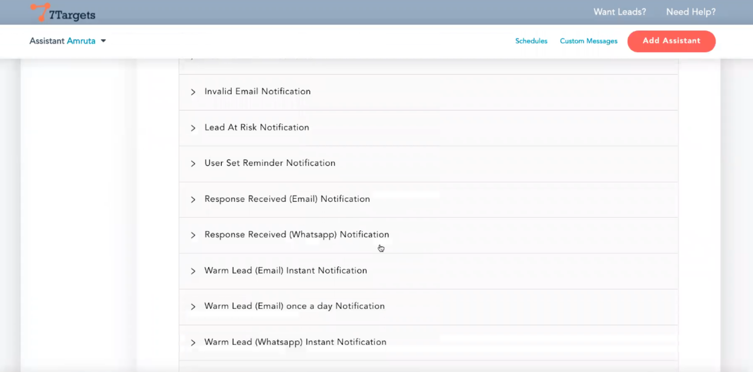Screen dimensions: 753x372
Task: Click Warm Lead (Whatsapp) Instant Notification label
Action: [x=295, y=342]
